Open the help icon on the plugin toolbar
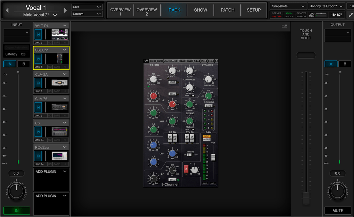Image resolution: width=354 pixels, height=217 pixels. point(216,61)
